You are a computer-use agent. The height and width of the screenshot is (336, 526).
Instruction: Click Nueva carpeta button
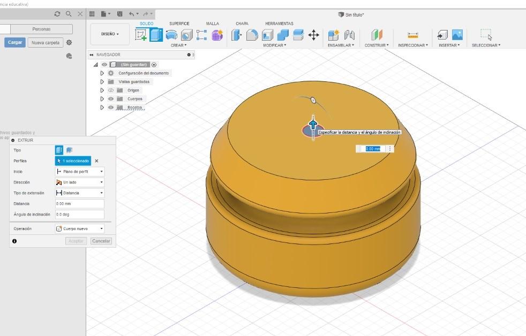(x=46, y=43)
